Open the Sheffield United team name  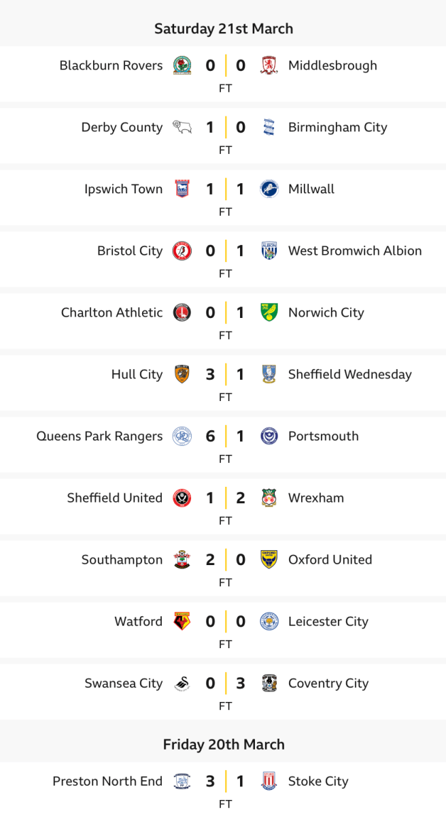coord(115,498)
